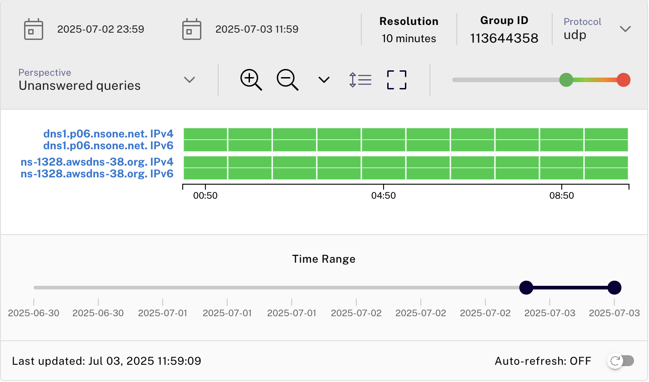Screen dimensions: 649x382
Task: Select the zoom out magnifier icon
Action: point(287,79)
